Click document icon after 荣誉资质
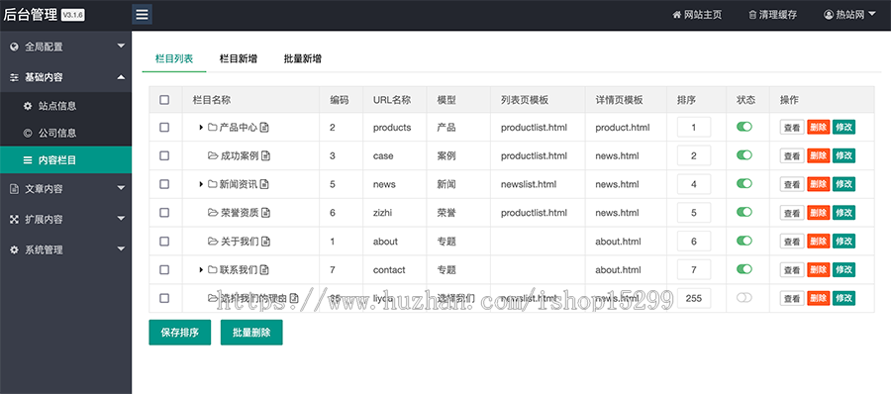This screenshot has width=891, height=394. (x=265, y=213)
